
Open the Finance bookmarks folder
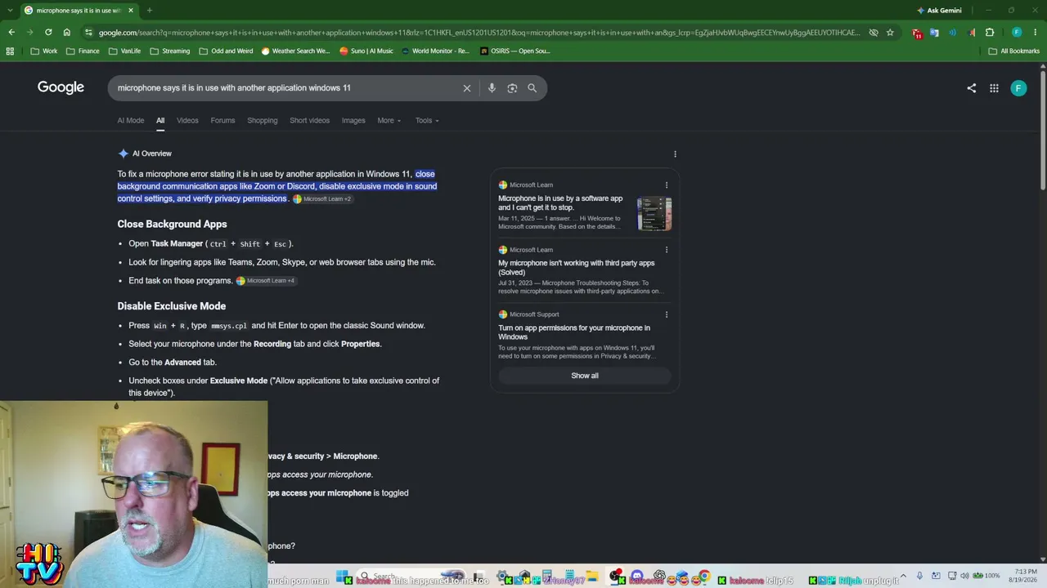[83, 51]
